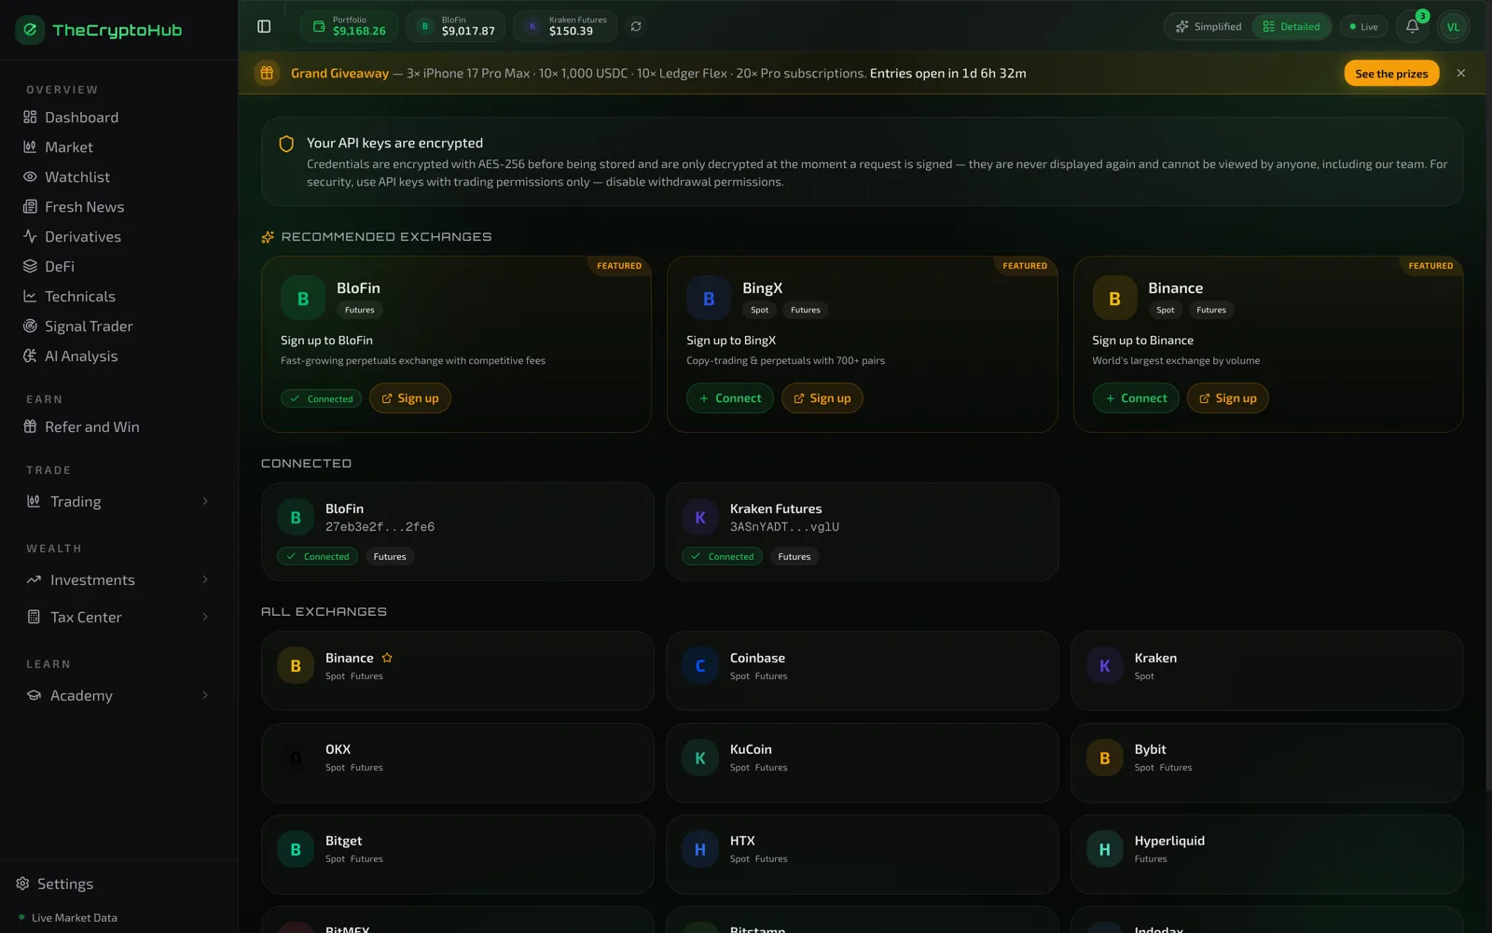Expand the Trading submenu
This screenshot has width=1492, height=933.
pyautogui.click(x=117, y=502)
